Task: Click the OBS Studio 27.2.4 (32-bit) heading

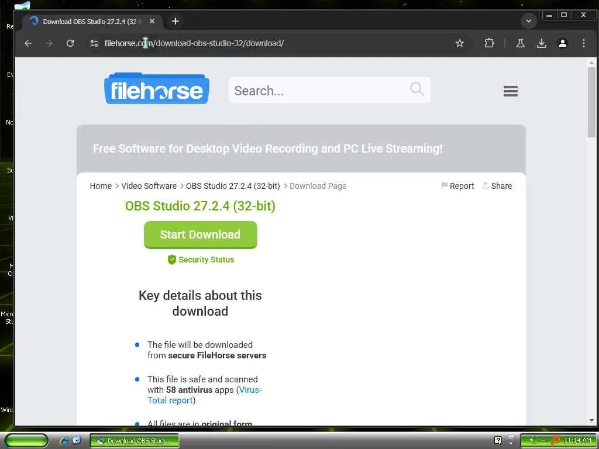Action: click(x=200, y=206)
